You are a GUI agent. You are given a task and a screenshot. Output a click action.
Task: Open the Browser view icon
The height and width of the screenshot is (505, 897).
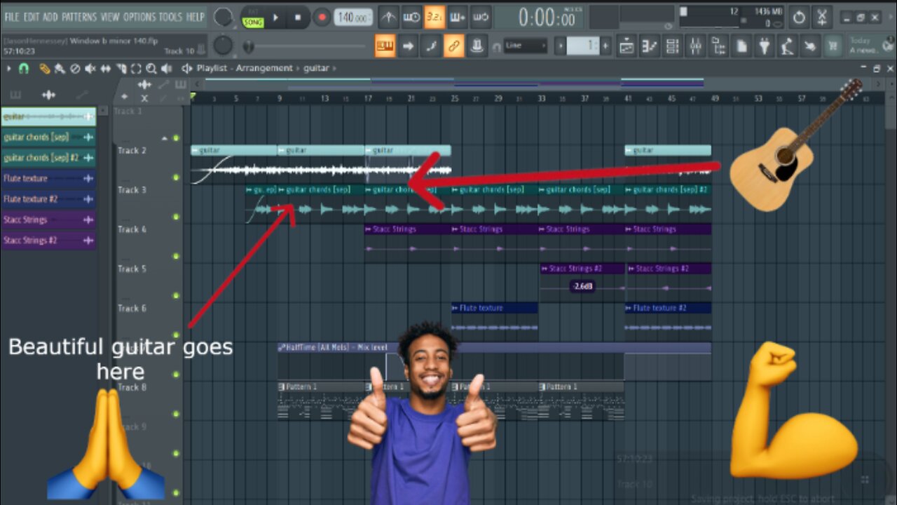click(718, 47)
